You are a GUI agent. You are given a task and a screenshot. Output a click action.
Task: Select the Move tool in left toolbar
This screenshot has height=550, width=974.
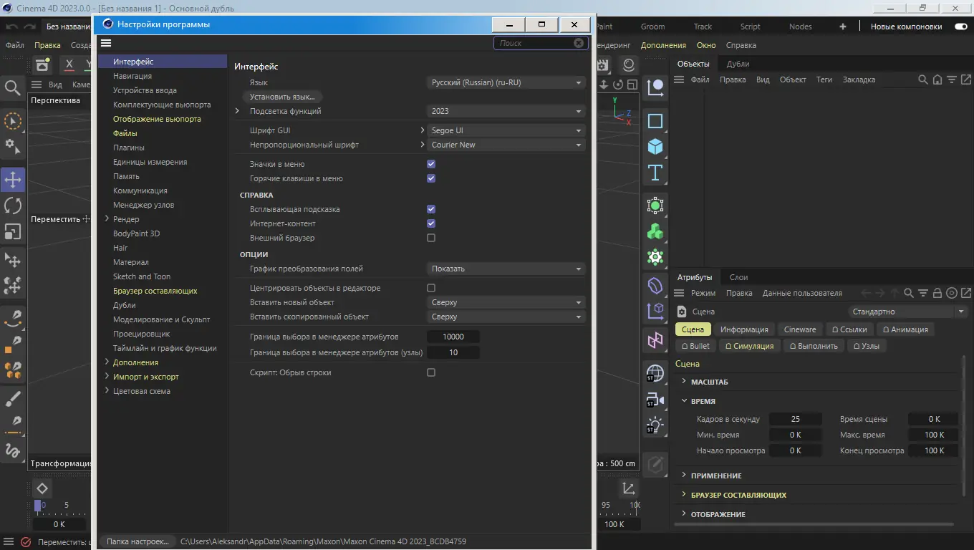(x=13, y=179)
